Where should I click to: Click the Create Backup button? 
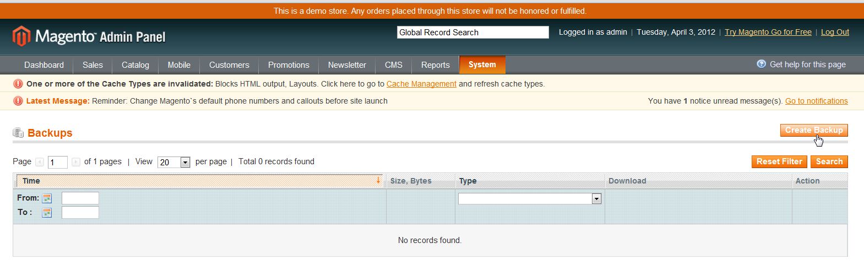[x=814, y=130]
